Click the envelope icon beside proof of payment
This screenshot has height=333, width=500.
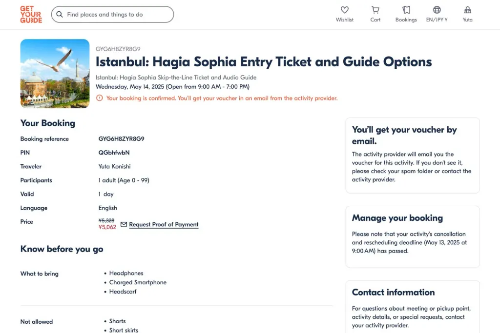(x=124, y=224)
